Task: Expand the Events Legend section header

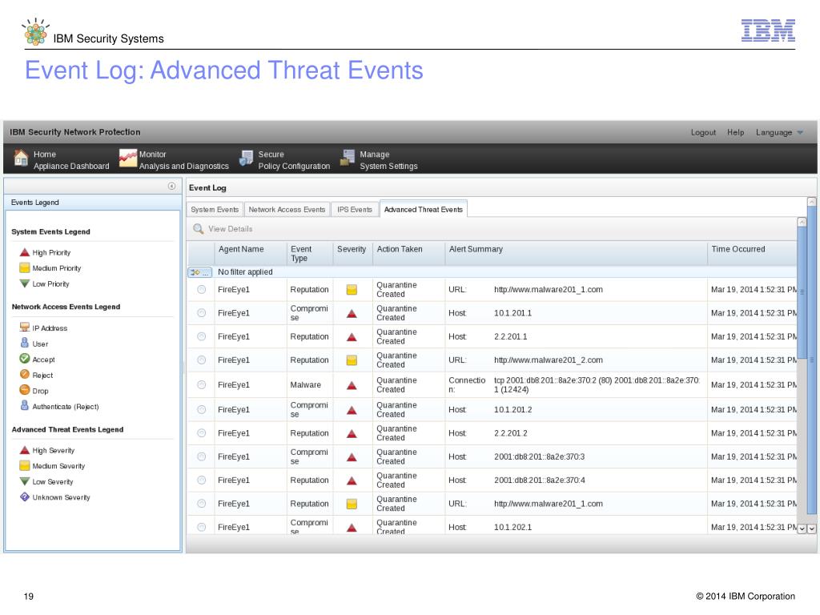Action: (x=93, y=203)
